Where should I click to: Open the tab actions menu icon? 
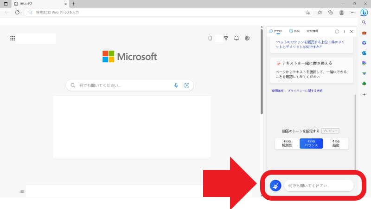coord(6,4)
